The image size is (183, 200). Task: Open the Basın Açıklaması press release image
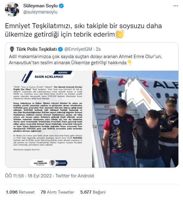coord(49,119)
